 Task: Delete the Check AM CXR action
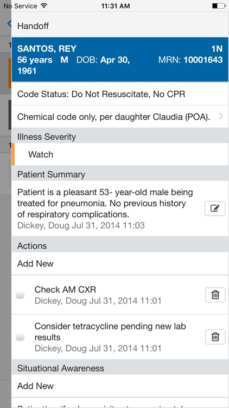click(x=215, y=295)
